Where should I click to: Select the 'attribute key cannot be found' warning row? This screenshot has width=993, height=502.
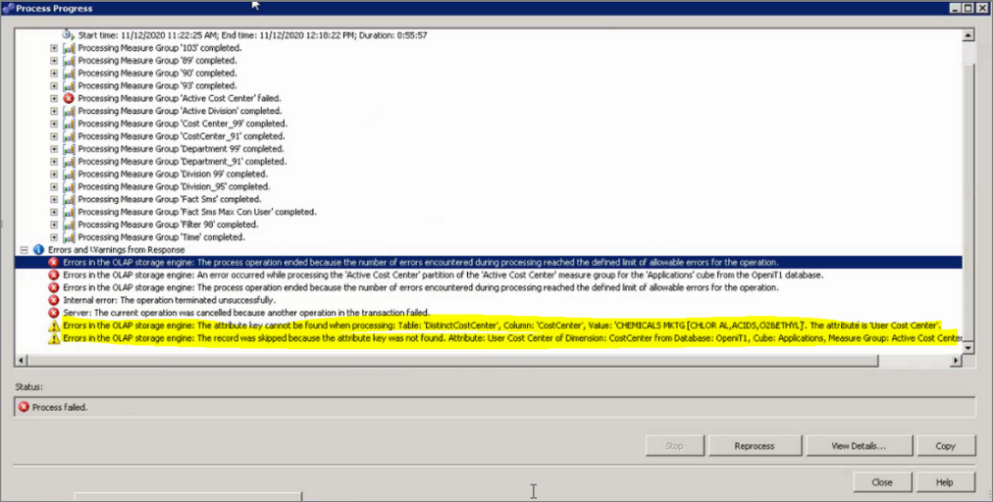[x=502, y=326]
